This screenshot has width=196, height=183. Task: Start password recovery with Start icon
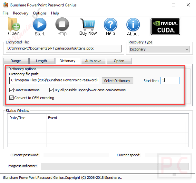[40, 24]
